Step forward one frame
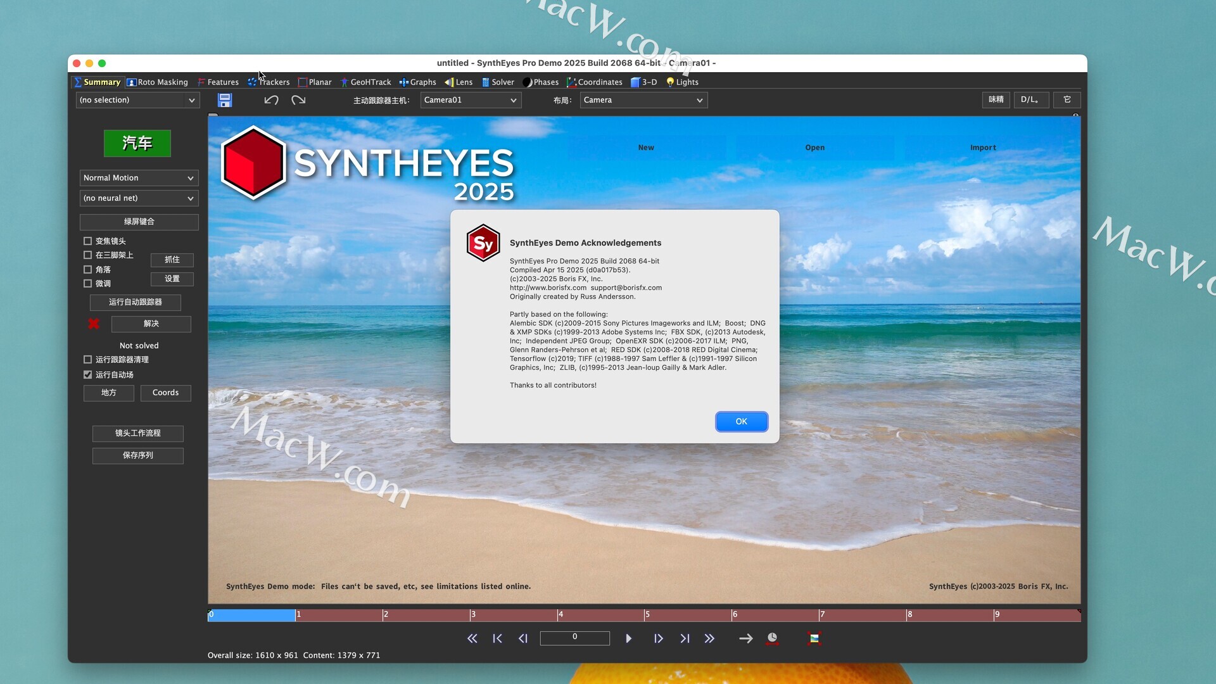The image size is (1216, 684). tap(659, 638)
